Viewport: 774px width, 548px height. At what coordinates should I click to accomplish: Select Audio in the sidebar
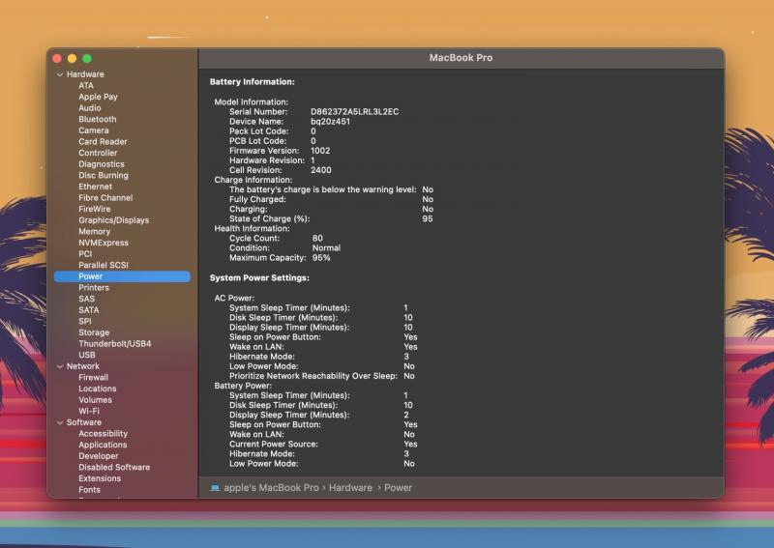89,108
